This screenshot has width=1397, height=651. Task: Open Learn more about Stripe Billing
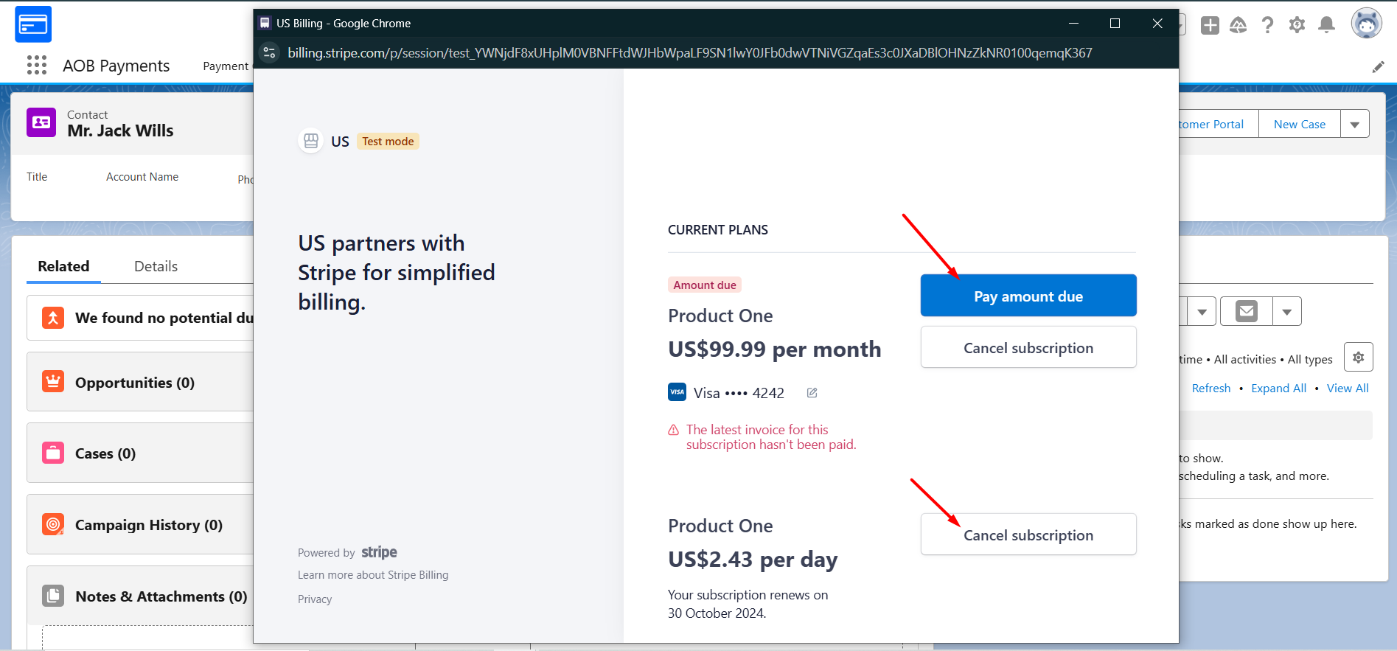(x=373, y=575)
